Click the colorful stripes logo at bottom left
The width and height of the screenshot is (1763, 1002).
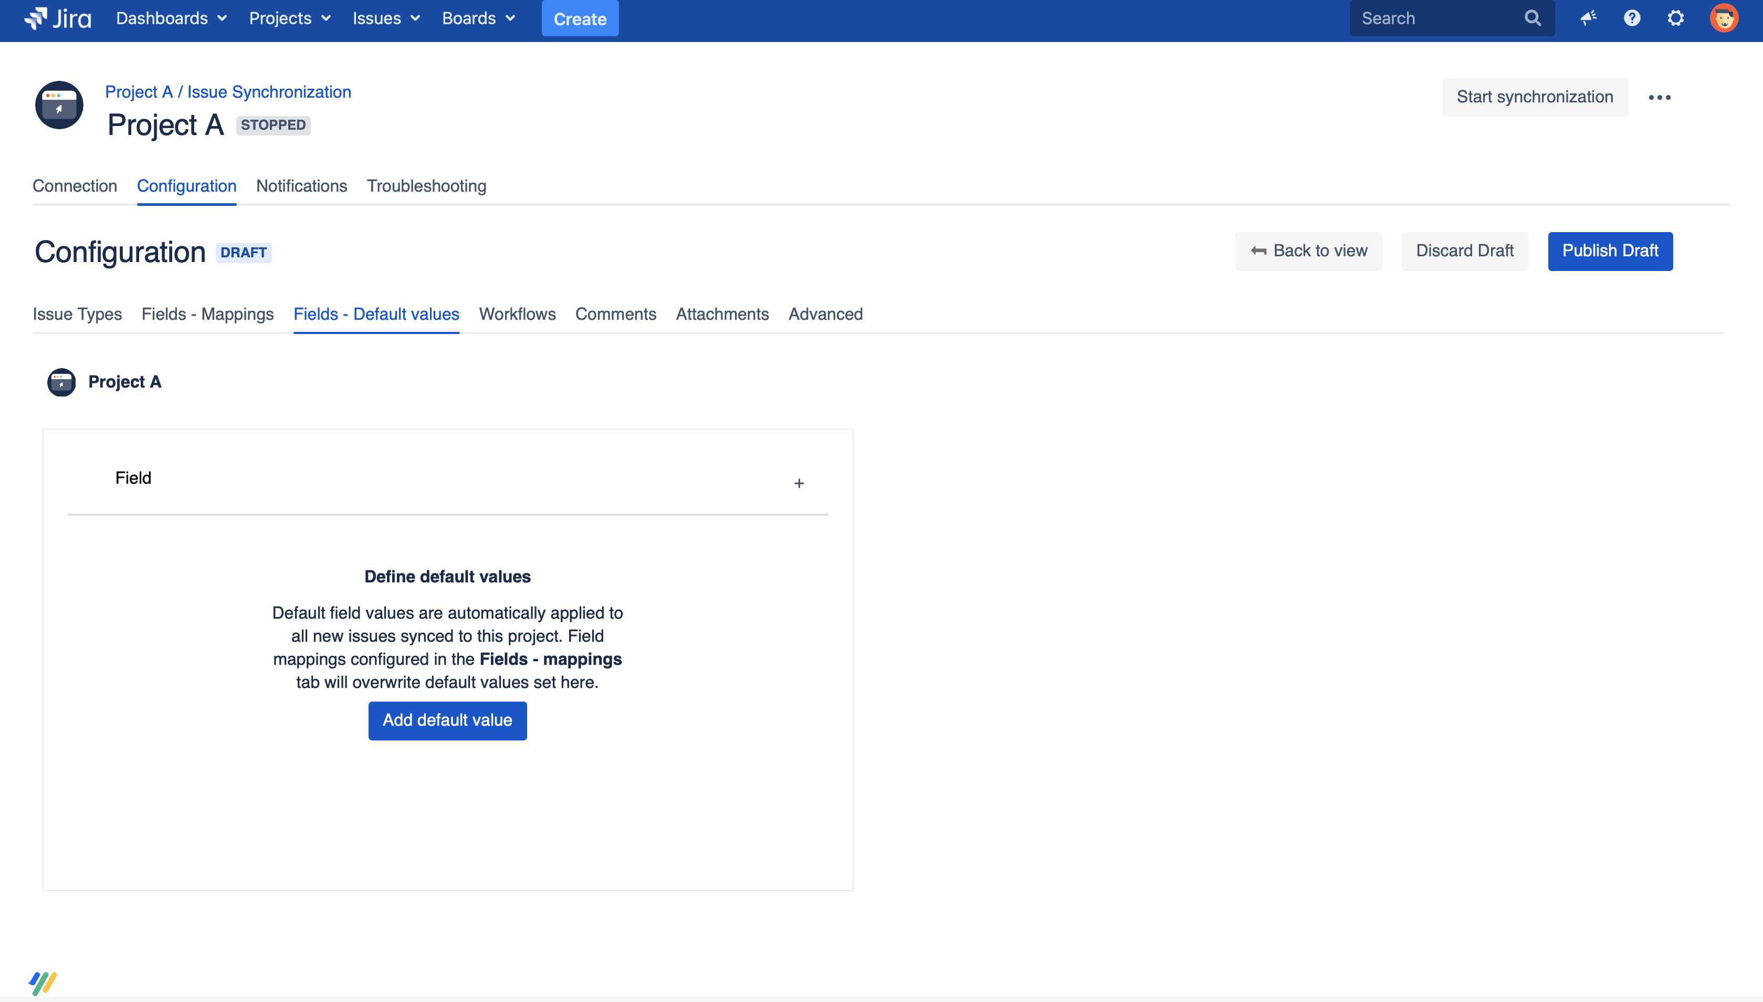pos(43,983)
